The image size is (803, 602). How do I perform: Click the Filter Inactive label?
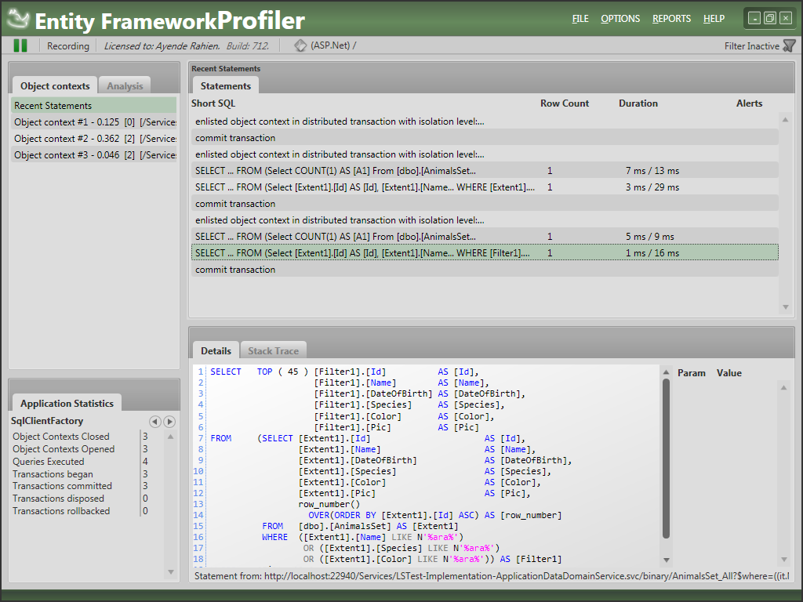click(x=751, y=46)
